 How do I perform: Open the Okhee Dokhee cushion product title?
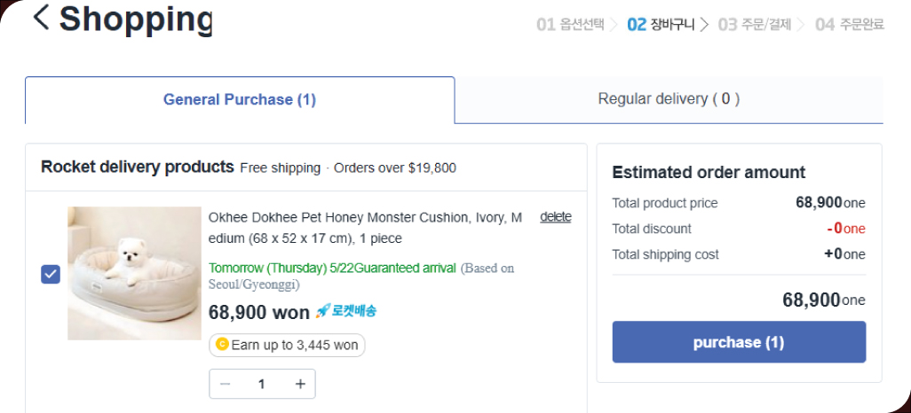click(x=365, y=228)
